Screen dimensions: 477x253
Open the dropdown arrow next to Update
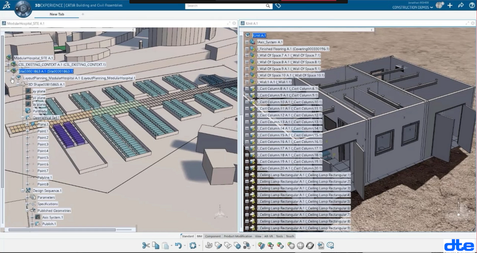click(199, 246)
